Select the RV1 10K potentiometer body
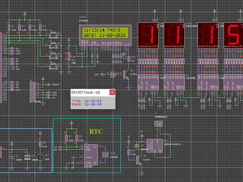243x182 pixels. click(69, 56)
